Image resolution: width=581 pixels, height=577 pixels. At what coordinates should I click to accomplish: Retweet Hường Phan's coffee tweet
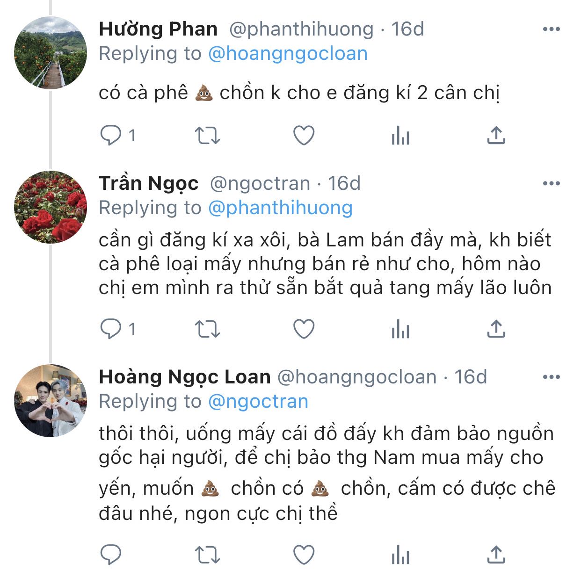207,136
